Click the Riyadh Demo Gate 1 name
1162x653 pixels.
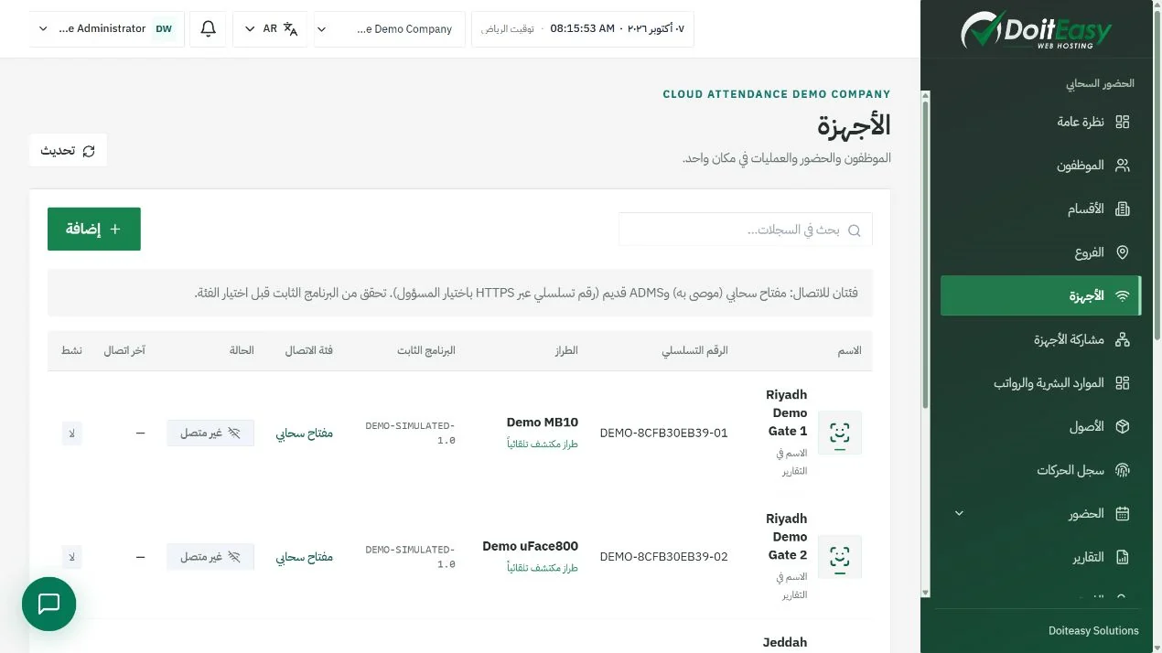click(787, 412)
